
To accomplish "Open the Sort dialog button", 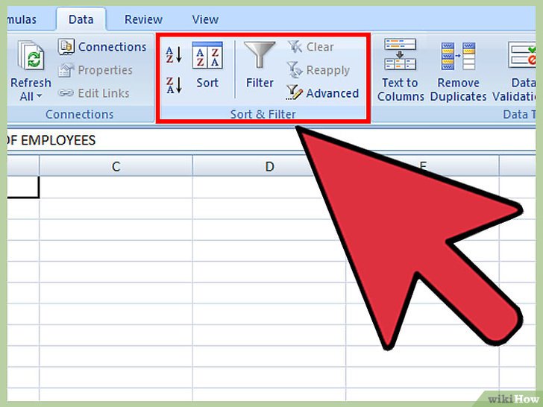I will pos(207,65).
